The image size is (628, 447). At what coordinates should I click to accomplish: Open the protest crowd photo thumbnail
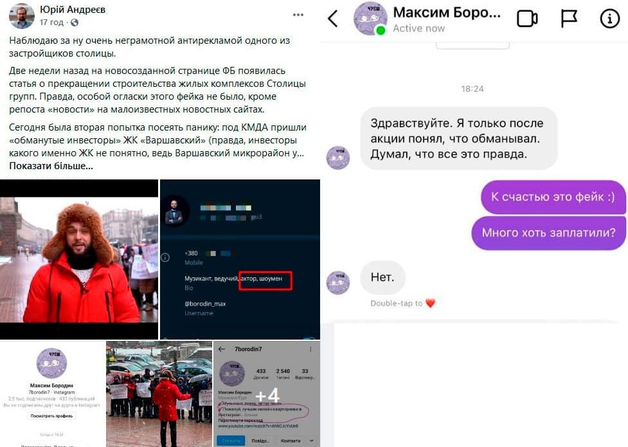pyautogui.click(x=159, y=394)
